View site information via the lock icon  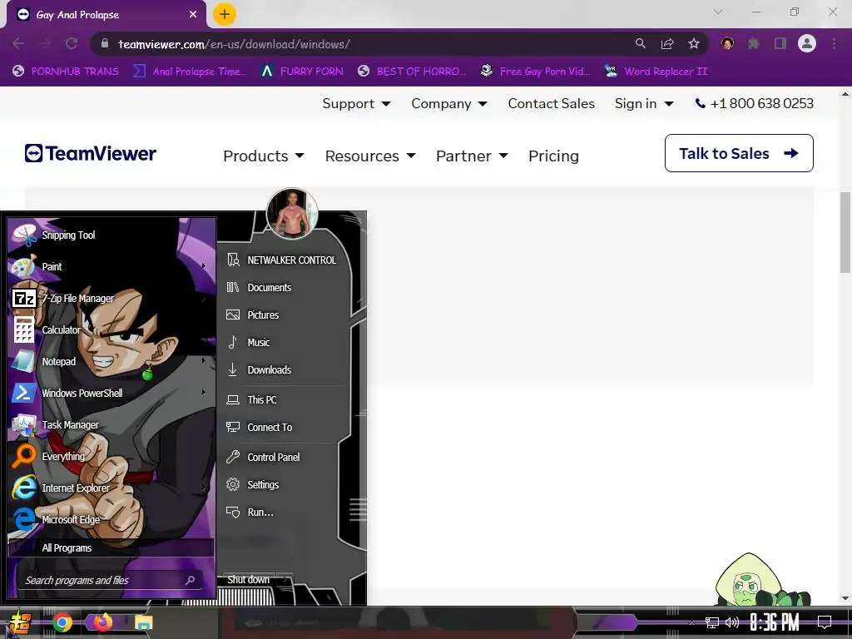105,44
